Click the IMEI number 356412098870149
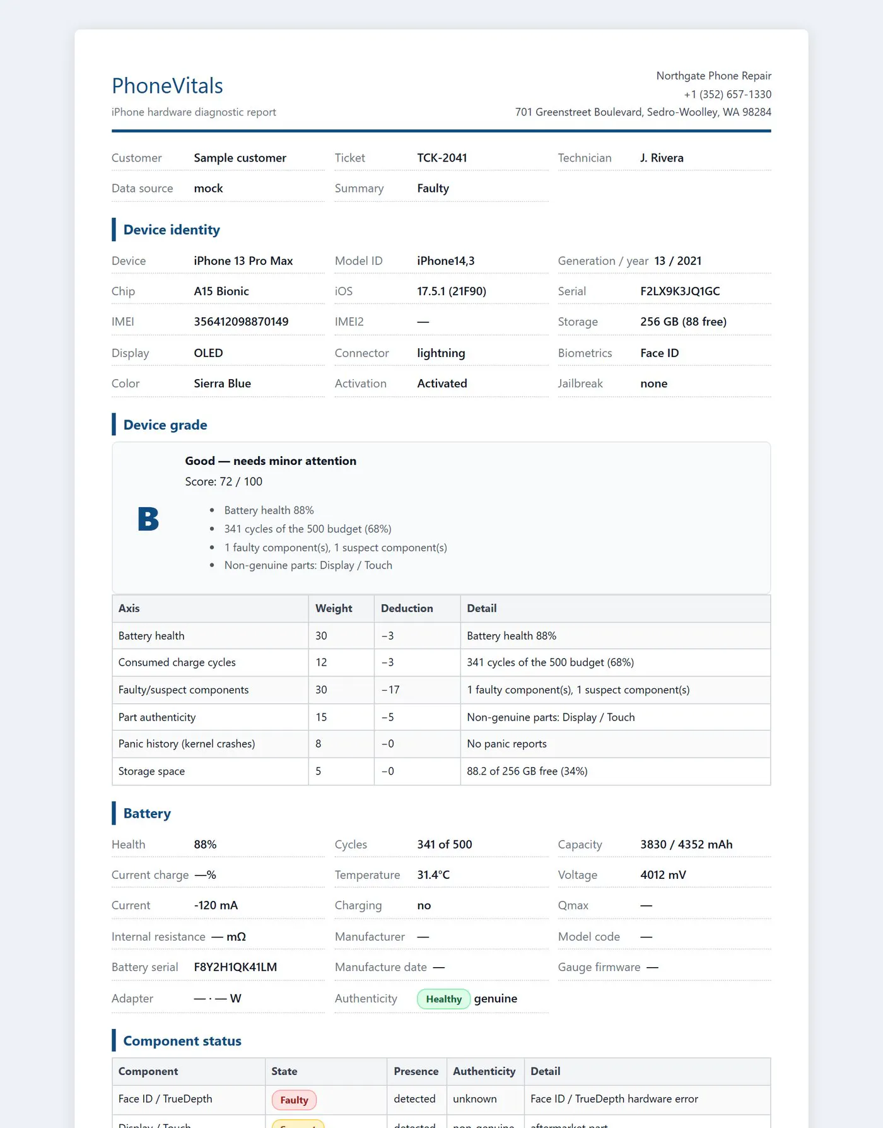Image resolution: width=883 pixels, height=1128 pixels. 241,321
